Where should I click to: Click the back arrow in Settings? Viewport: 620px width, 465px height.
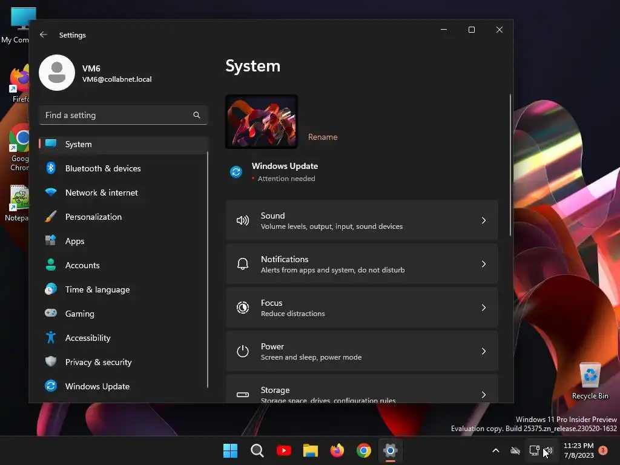click(x=44, y=35)
